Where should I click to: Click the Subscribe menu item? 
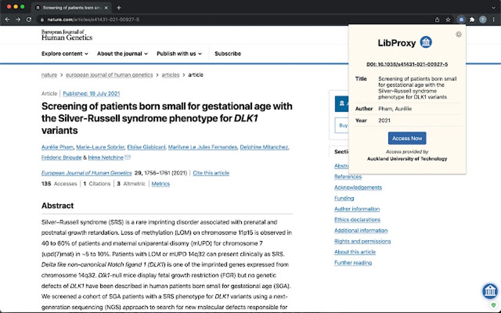tap(227, 53)
